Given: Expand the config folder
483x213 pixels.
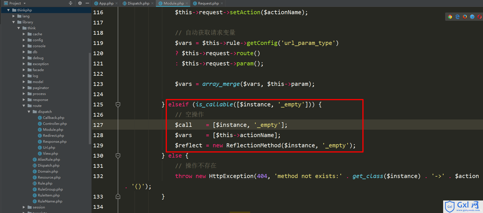Looking at the screenshot, I should pos(24,40).
